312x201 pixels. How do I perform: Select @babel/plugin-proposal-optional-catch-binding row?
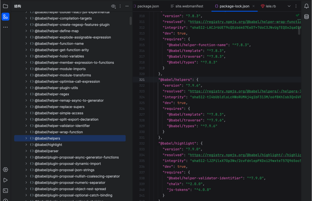point(70,195)
